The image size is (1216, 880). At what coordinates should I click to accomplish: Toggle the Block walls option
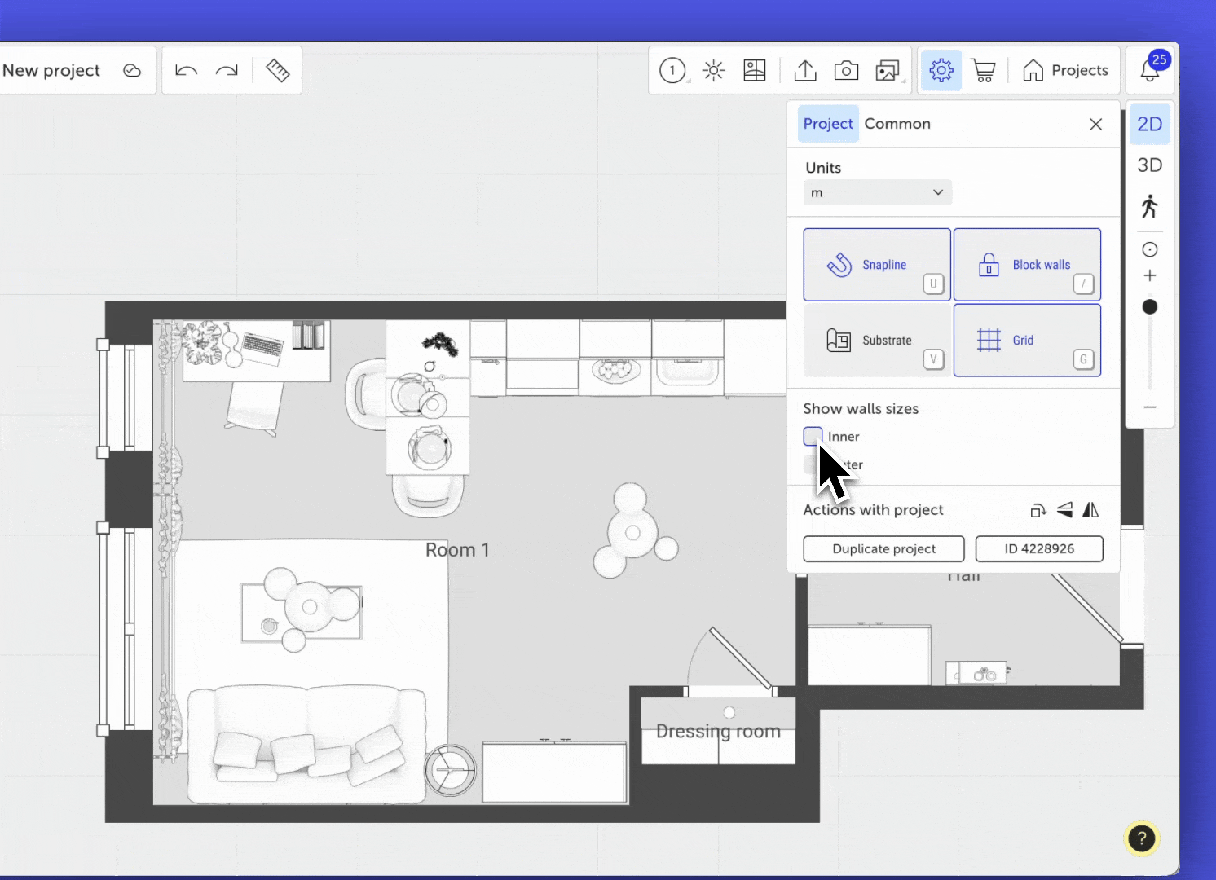click(1027, 265)
